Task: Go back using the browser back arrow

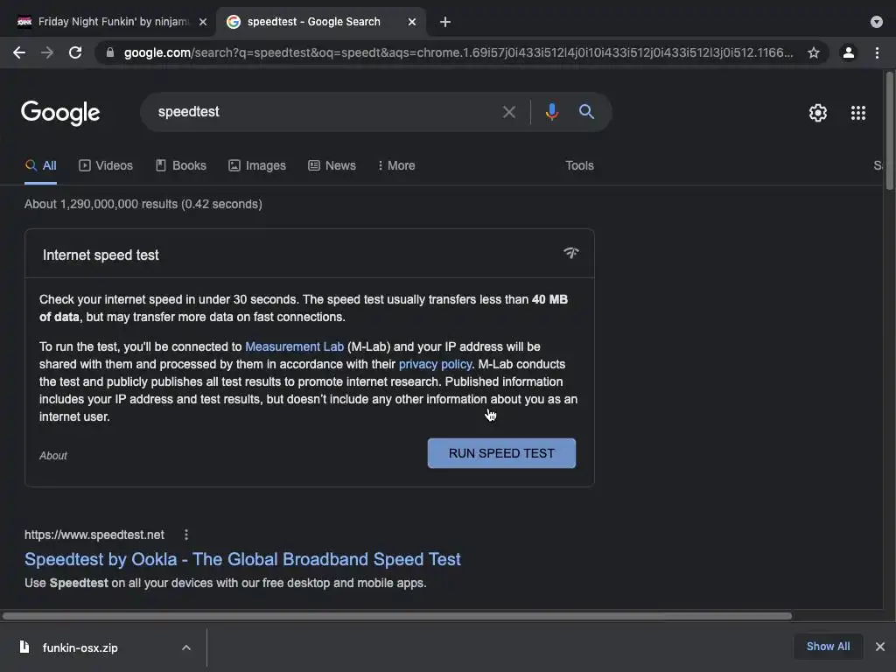Action: (19, 52)
